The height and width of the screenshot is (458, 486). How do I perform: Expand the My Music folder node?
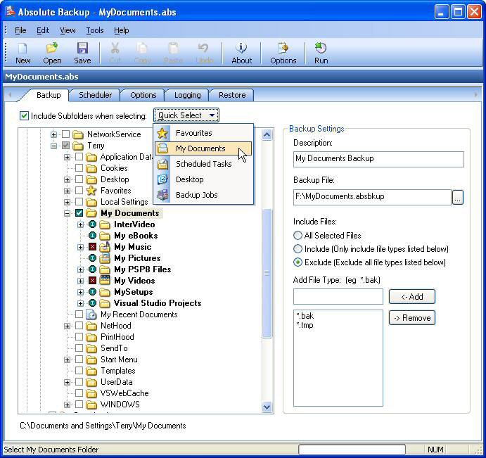point(80,247)
